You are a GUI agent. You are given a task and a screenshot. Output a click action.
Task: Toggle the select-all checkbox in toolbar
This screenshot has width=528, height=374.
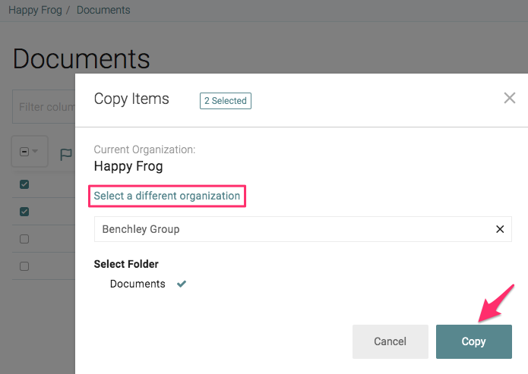[24, 152]
